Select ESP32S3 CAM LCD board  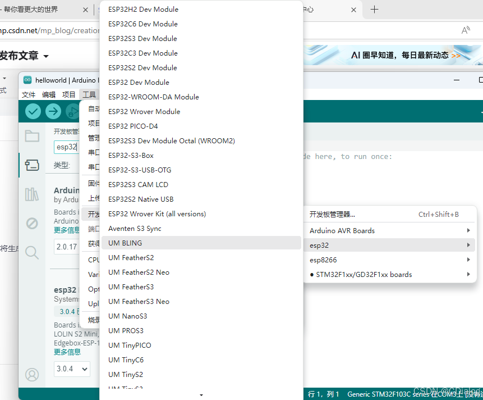201,184
